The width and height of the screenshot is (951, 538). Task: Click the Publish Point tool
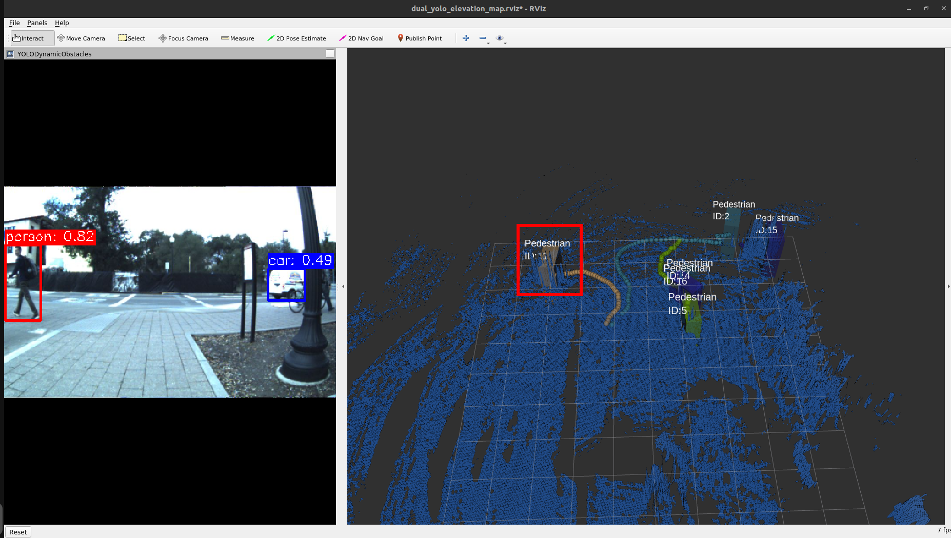point(419,38)
